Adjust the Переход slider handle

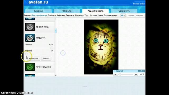tap(26, 54)
